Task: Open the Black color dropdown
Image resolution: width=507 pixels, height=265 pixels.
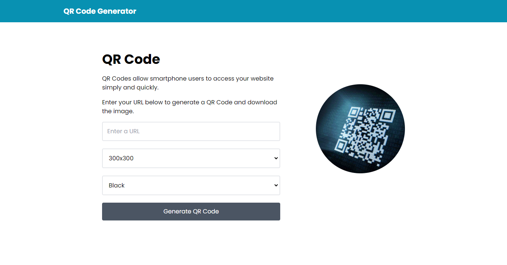Action: coord(191,185)
